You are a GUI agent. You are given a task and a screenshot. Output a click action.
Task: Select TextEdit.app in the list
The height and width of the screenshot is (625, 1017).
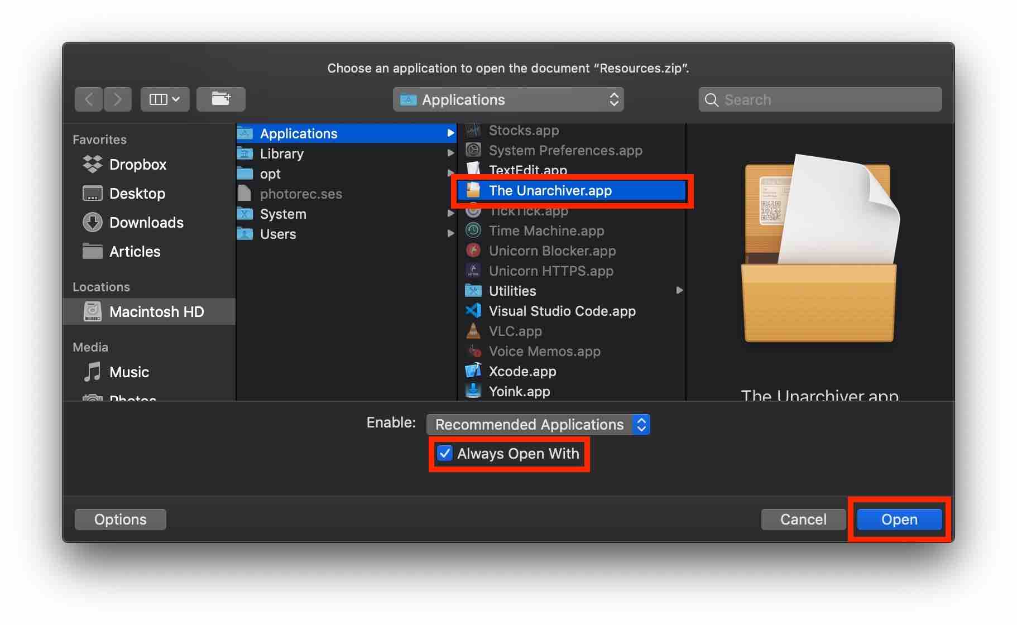(x=572, y=170)
